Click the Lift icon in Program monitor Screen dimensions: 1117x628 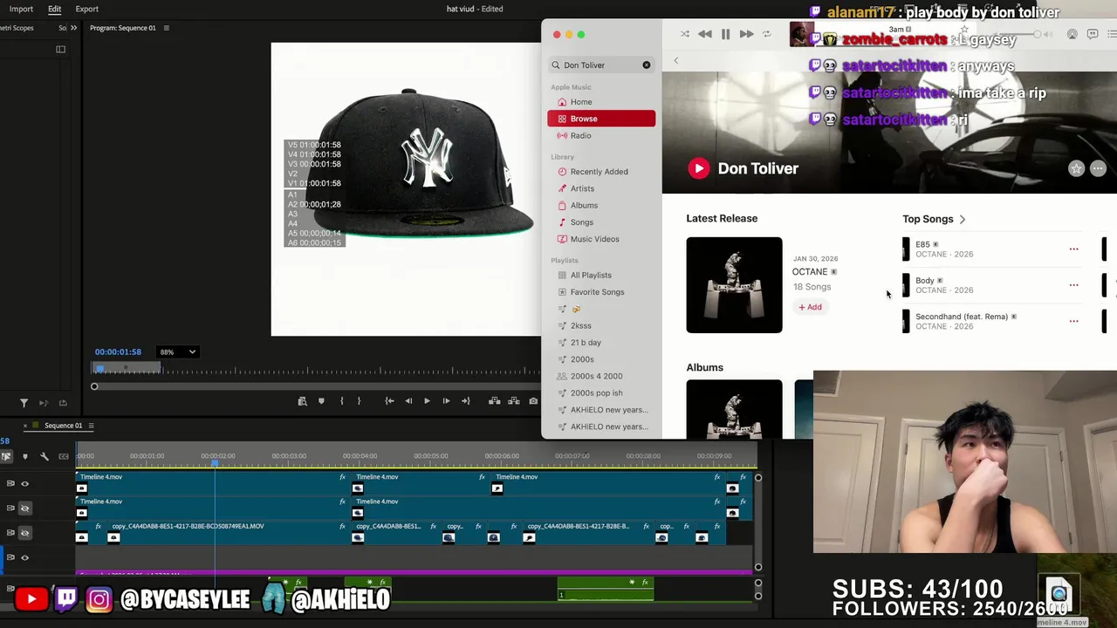point(494,401)
